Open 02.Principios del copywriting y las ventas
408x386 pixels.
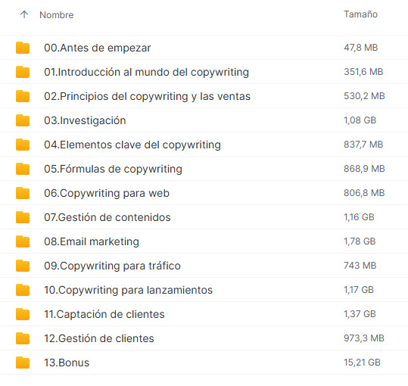(148, 96)
